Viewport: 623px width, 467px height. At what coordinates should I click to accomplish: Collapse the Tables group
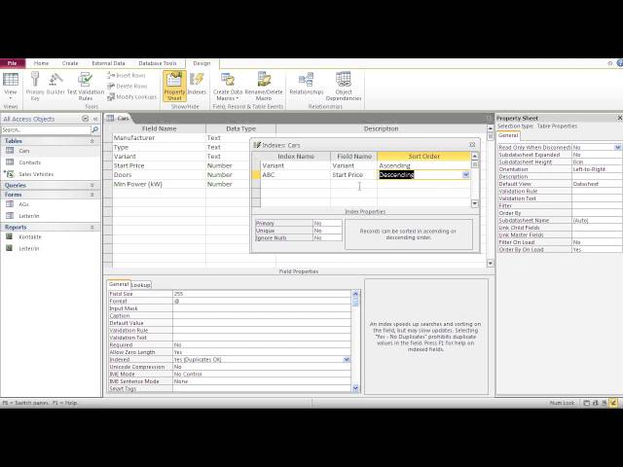coord(92,141)
